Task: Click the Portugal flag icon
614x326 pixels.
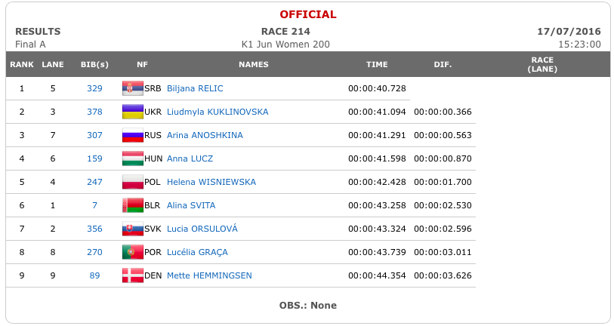Action: (x=133, y=253)
